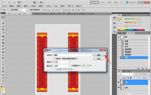The width and height of the screenshot is (151, 95).
Task: Hide the 左联 layer via eye icon
Action: [x=119, y=87]
